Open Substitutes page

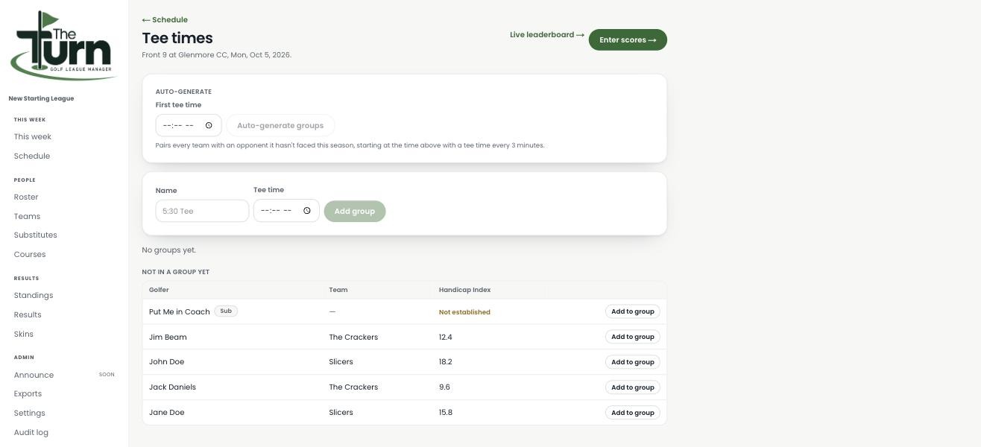[35, 235]
